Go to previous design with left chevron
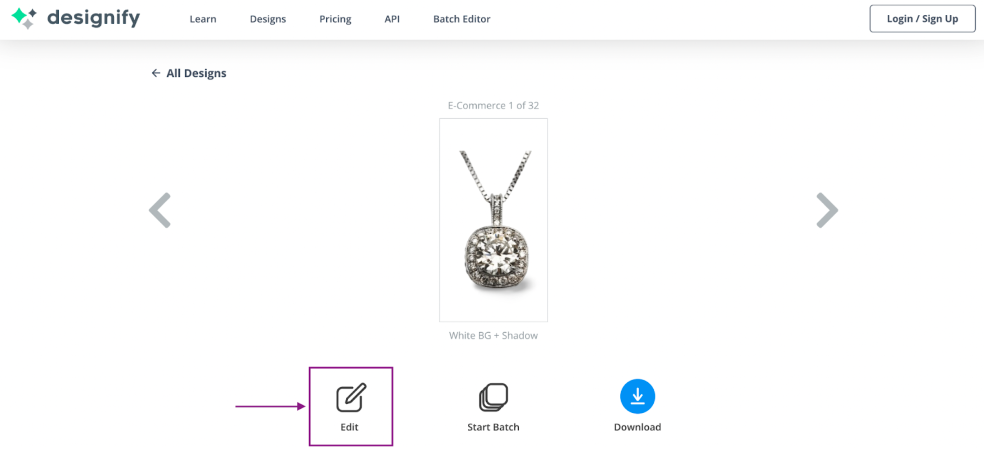Image resolution: width=984 pixels, height=469 pixels. click(x=160, y=210)
